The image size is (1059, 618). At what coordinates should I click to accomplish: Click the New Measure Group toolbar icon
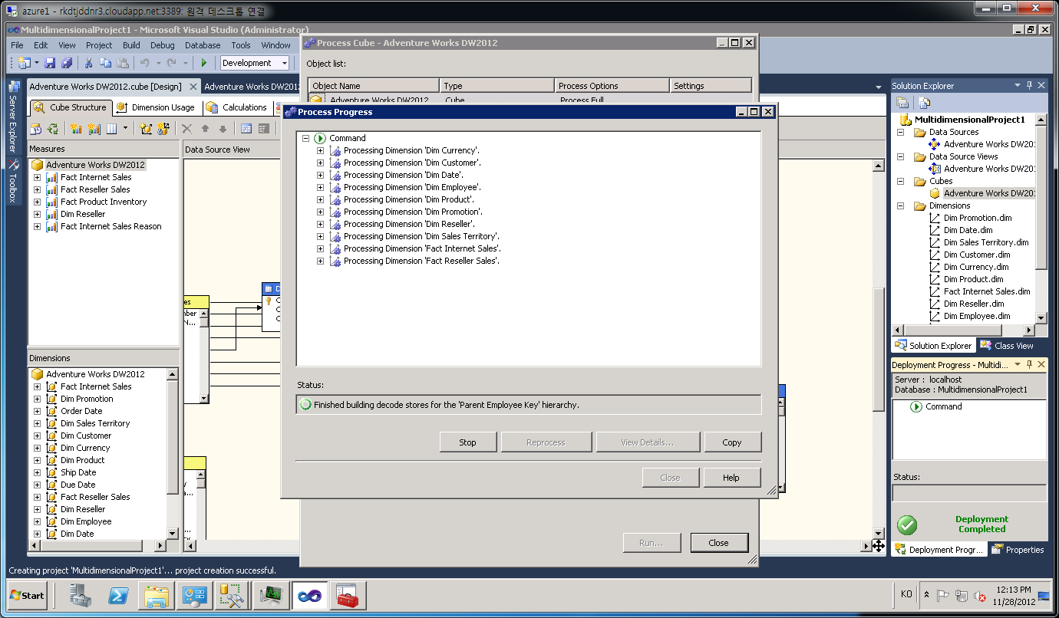pos(94,129)
